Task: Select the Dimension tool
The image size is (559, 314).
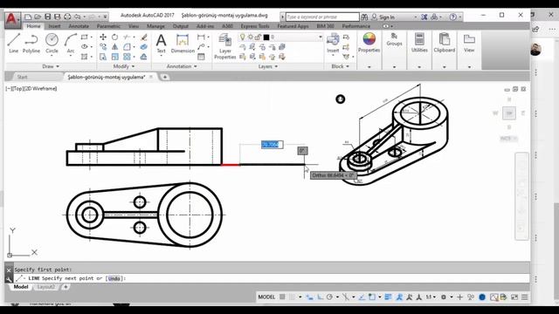Action: [183, 43]
